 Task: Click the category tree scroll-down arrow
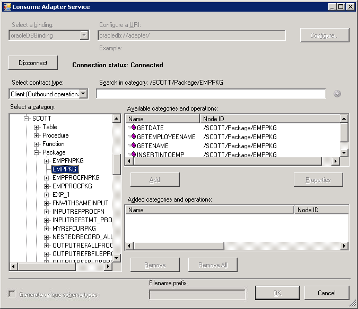pos(117,258)
